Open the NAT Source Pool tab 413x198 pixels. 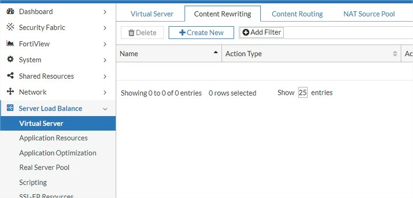(369, 14)
